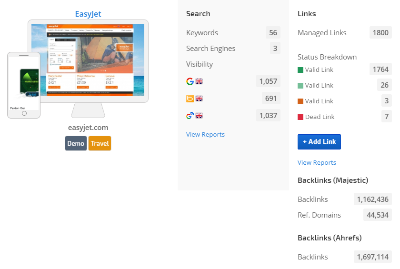Click the Demo tag

point(76,143)
